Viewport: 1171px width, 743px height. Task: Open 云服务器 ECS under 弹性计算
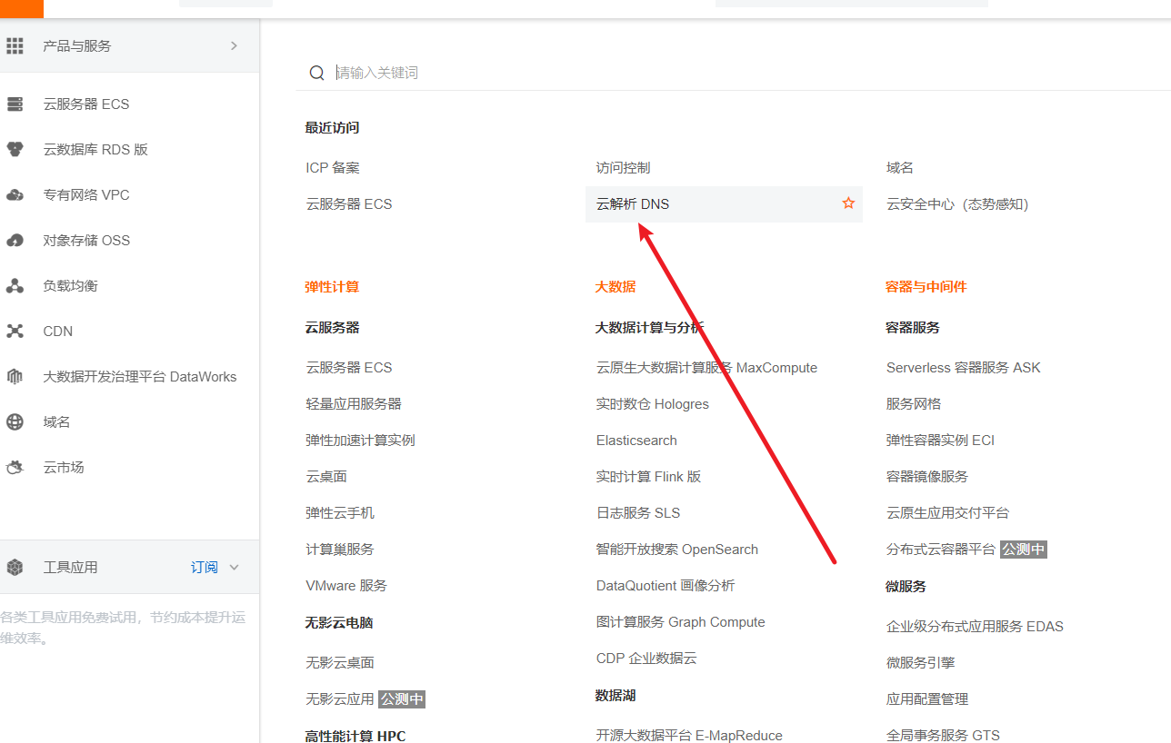[349, 368]
